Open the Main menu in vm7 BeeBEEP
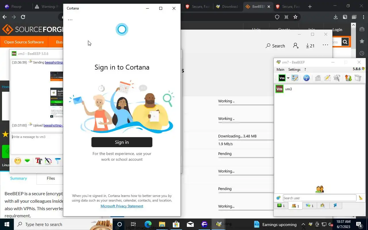This screenshot has height=230, width=368. coord(280,69)
